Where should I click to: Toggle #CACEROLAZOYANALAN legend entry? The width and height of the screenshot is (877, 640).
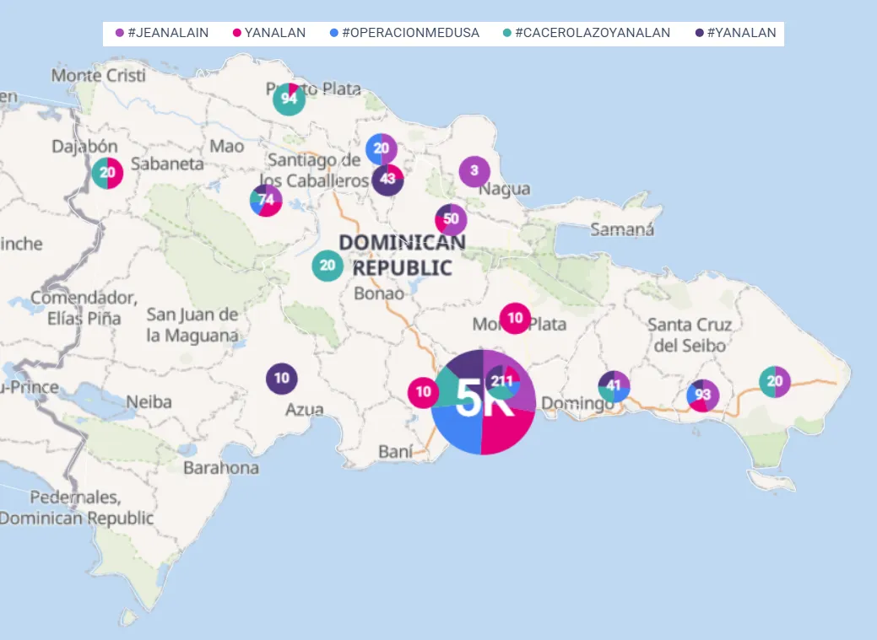(x=591, y=34)
